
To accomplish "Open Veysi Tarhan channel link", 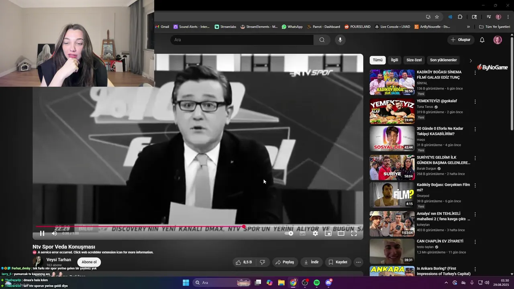I will [59, 260].
